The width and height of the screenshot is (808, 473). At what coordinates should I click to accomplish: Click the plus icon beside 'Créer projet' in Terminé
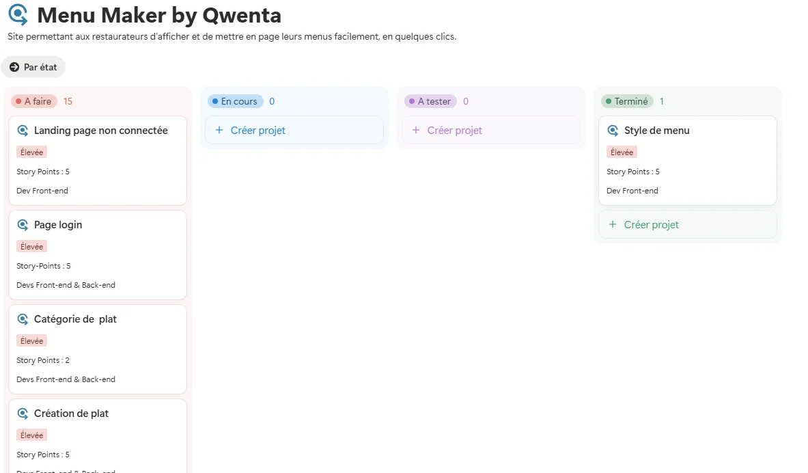(x=613, y=224)
